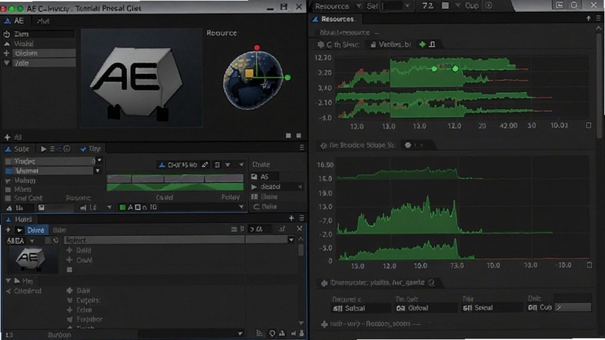
Task: Open the dropdown arrow on the Sel field
Action: [407, 6]
